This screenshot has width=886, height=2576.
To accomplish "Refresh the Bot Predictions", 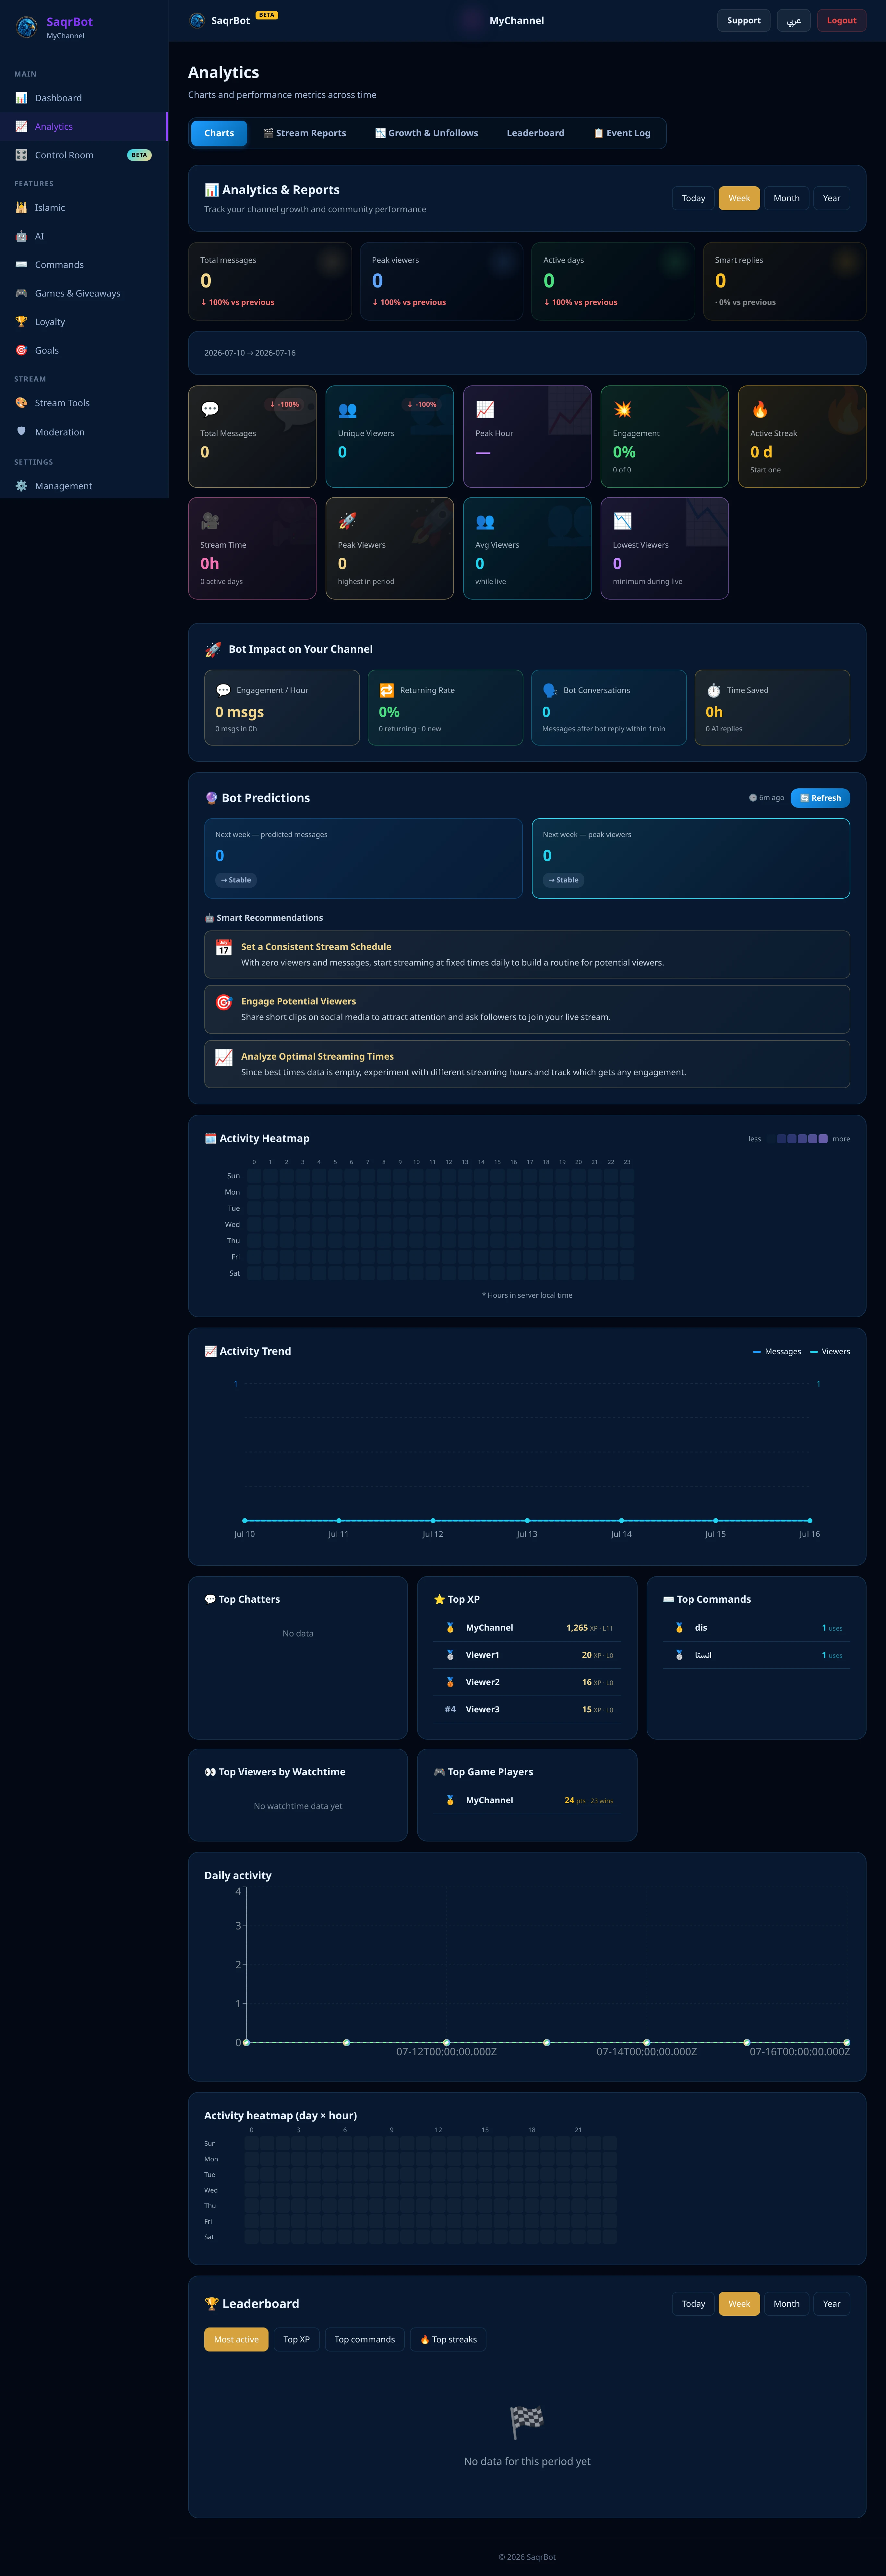I will click(820, 798).
